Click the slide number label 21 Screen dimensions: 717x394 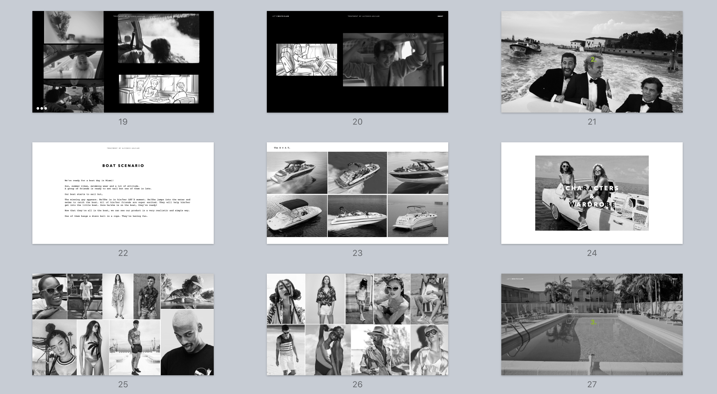(x=592, y=122)
